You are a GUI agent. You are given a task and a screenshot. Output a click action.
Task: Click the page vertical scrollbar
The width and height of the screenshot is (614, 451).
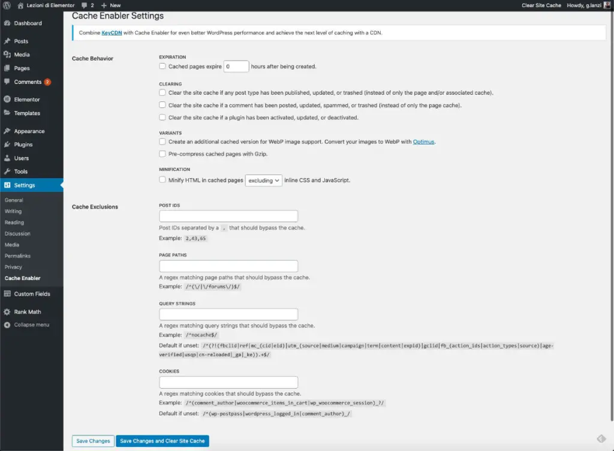[612, 215]
